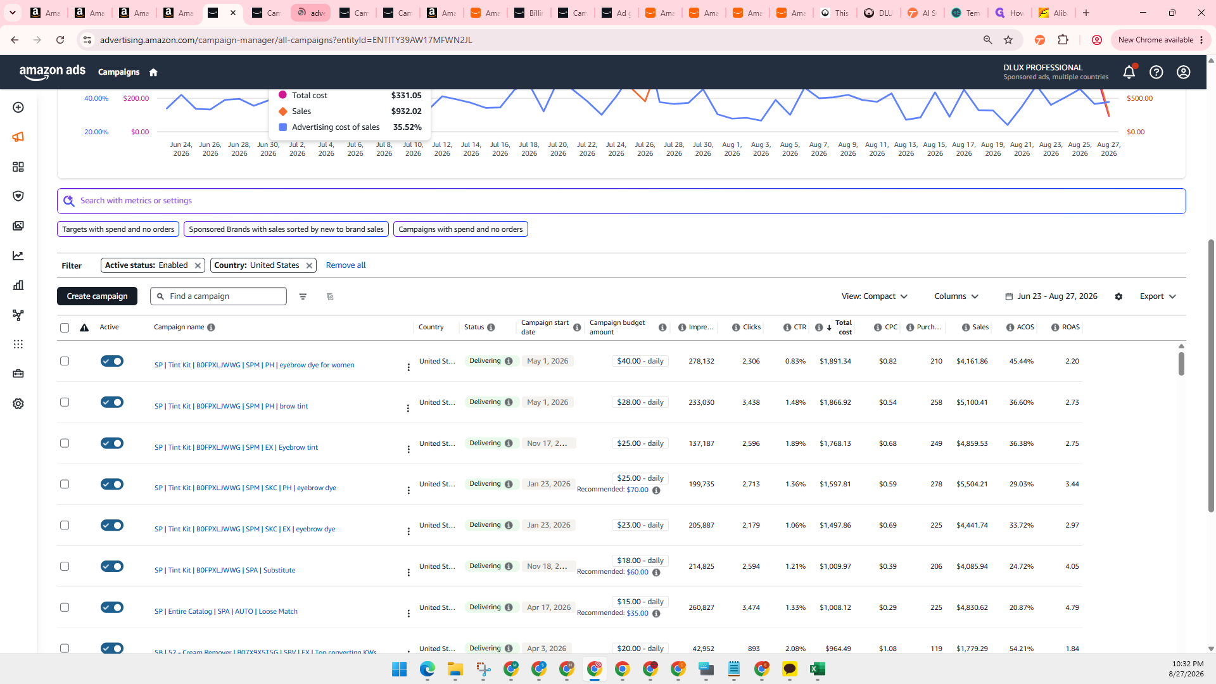1216x684 pixels.
Task: Apply Campaigns with spend and no orders suggestion
Action: pos(460,229)
